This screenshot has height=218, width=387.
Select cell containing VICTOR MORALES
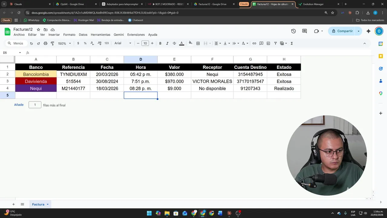(212, 81)
